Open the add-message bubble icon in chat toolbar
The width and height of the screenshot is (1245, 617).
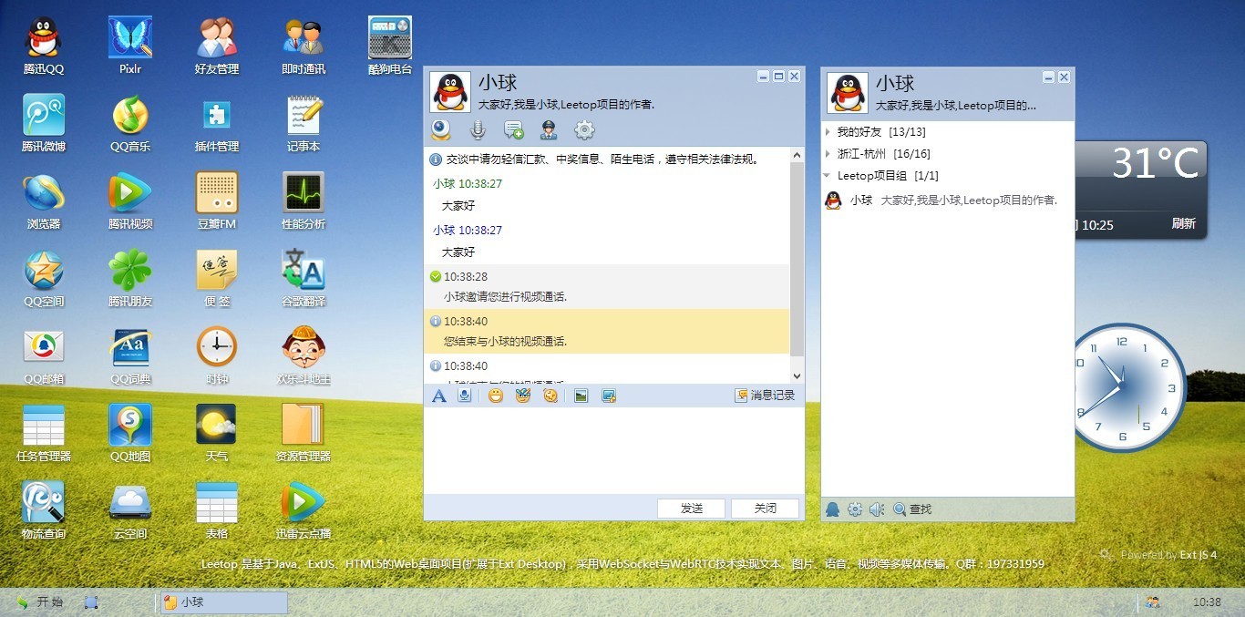coord(513,130)
